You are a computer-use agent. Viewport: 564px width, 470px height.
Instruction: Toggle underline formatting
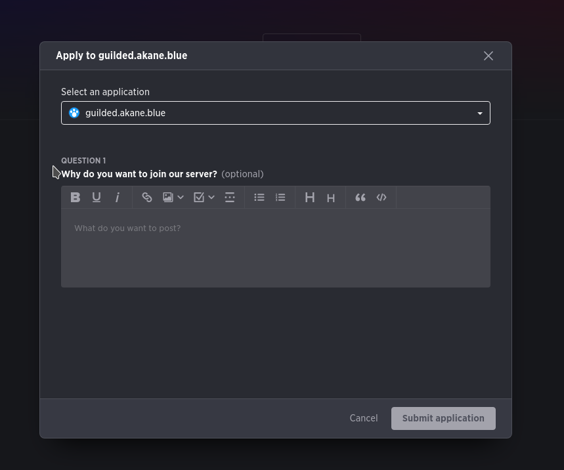pyautogui.click(x=97, y=198)
